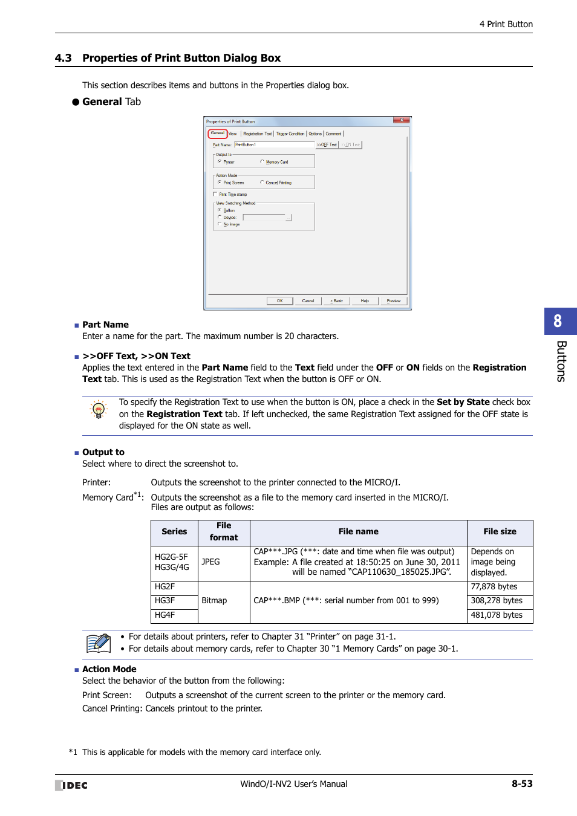577x816 pixels.
Task: Switch to the Trigger Condition tab
Action: (x=290, y=134)
